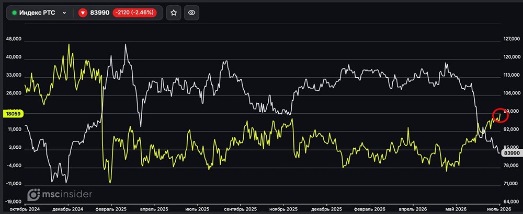Toggle chart visibility with the eye icon
This screenshot has width=523, height=214.
pyautogui.click(x=191, y=13)
